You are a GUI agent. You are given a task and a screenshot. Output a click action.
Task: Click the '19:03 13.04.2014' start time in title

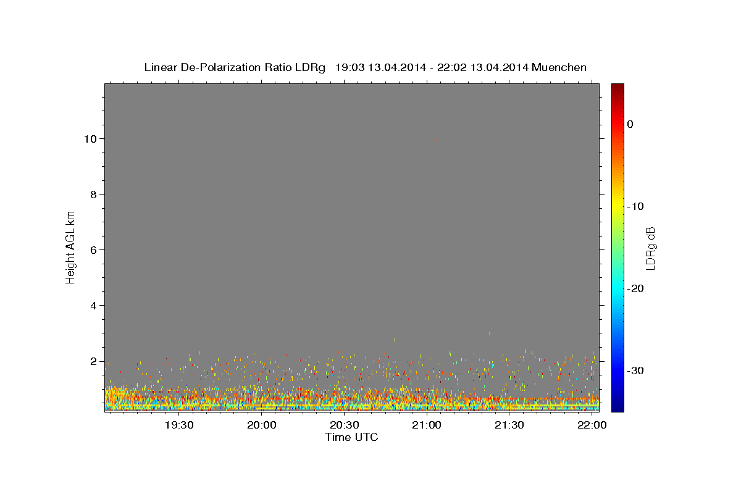tap(380, 67)
